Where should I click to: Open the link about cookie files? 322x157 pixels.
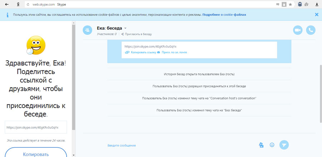[x=224, y=15]
